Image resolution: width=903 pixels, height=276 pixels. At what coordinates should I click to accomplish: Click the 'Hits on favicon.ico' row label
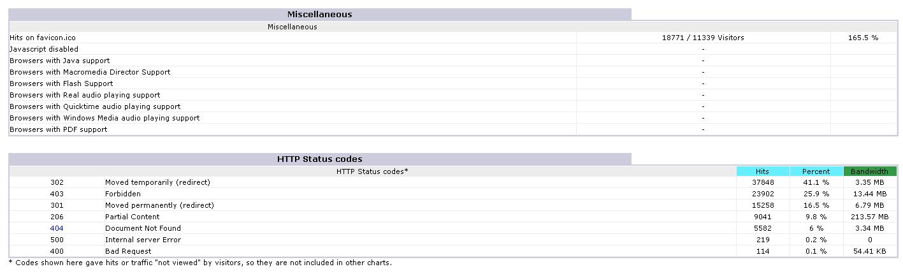point(43,38)
